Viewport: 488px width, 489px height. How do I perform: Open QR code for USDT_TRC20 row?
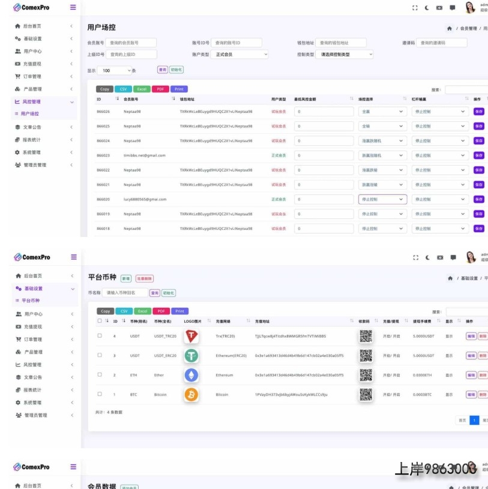[x=366, y=336]
